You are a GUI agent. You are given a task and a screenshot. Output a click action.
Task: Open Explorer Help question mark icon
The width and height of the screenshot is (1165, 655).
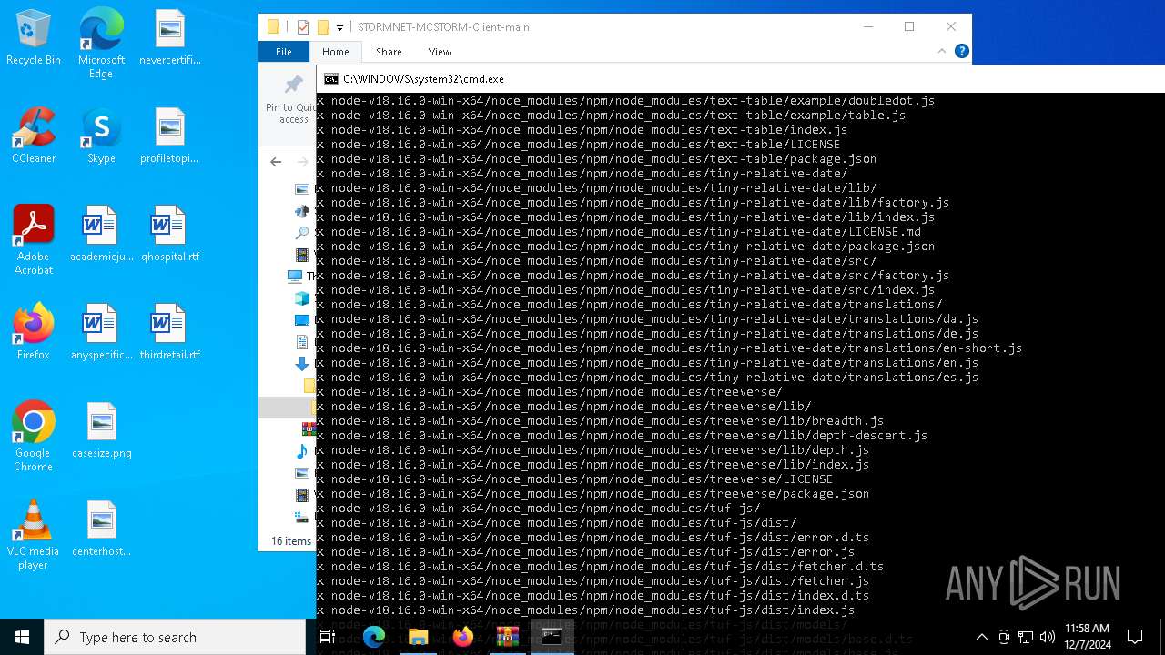pos(961,52)
